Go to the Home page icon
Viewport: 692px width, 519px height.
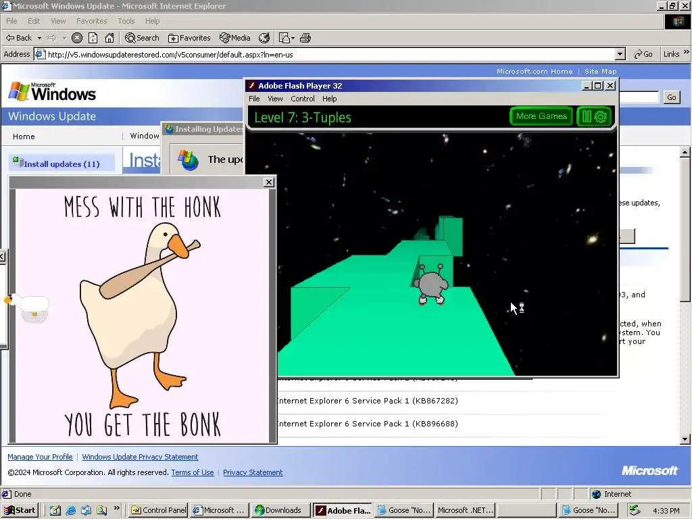pyautogui.click(x=109, y=38)
